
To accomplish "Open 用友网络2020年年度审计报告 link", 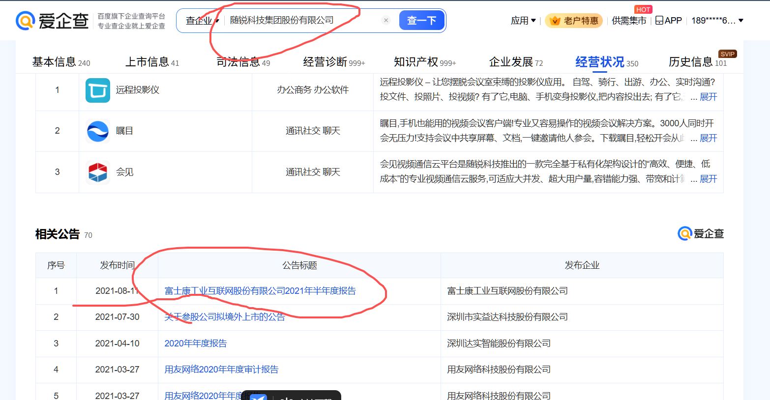I will tap(221, 370).
